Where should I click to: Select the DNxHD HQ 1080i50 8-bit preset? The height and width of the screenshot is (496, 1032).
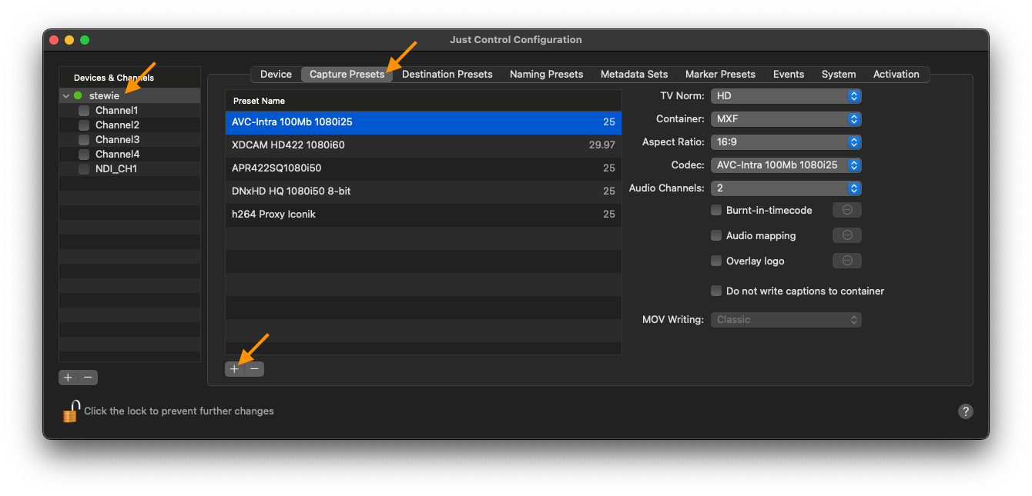pos(424,191)
